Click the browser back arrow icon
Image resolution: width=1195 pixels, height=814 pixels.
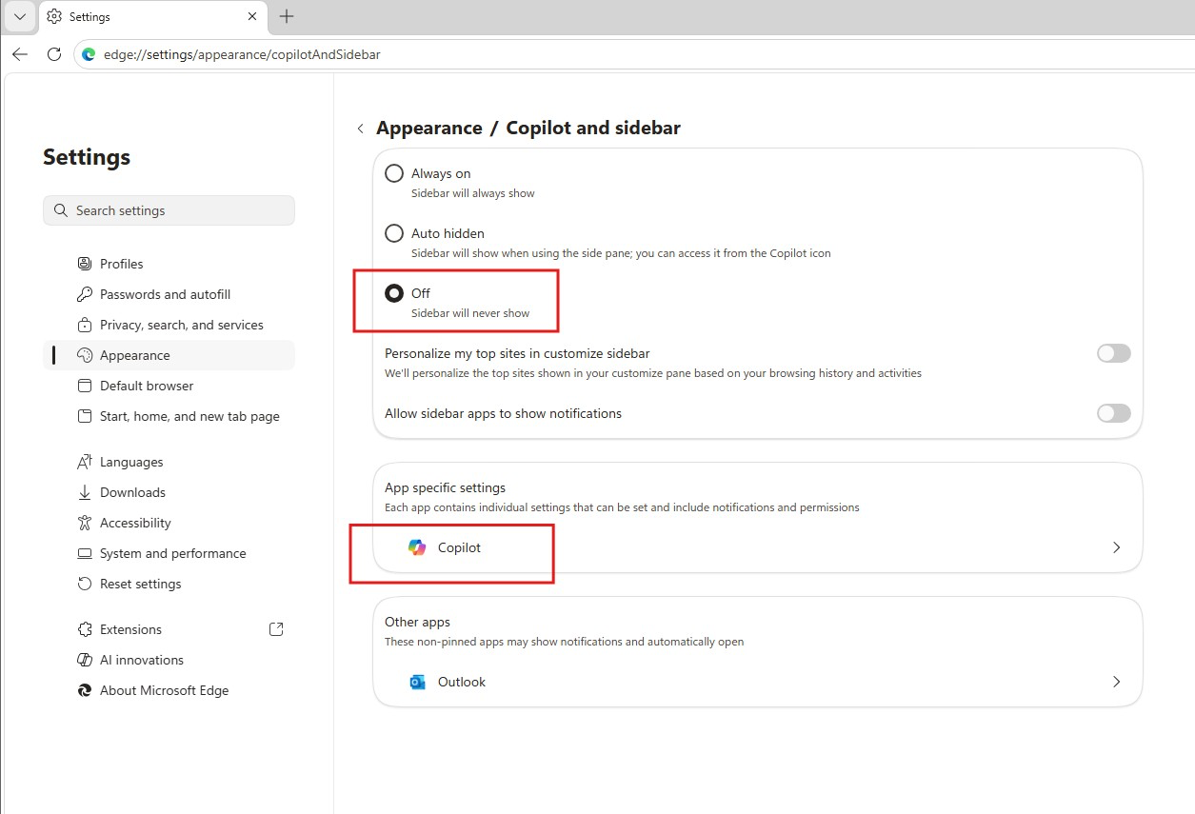click(20, 54)
